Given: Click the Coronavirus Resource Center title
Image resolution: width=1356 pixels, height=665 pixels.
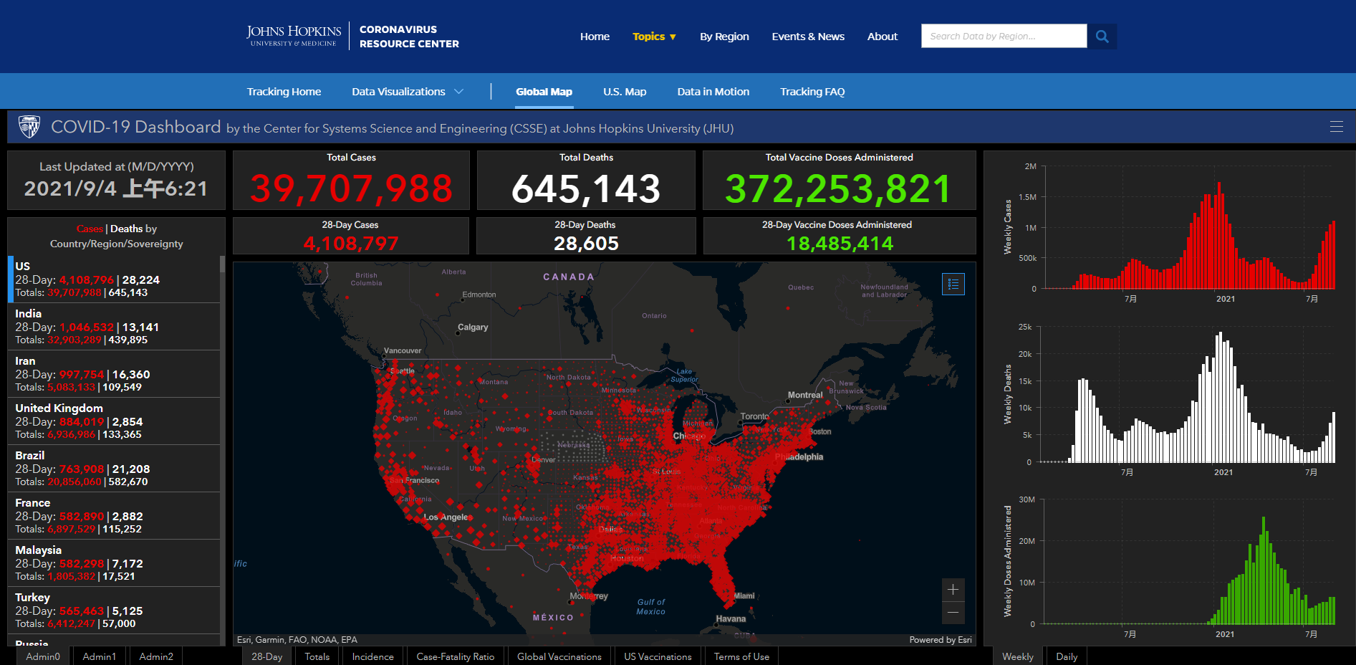Looking at the screenshot, I should pyautogui.click(x=409, y=37).
